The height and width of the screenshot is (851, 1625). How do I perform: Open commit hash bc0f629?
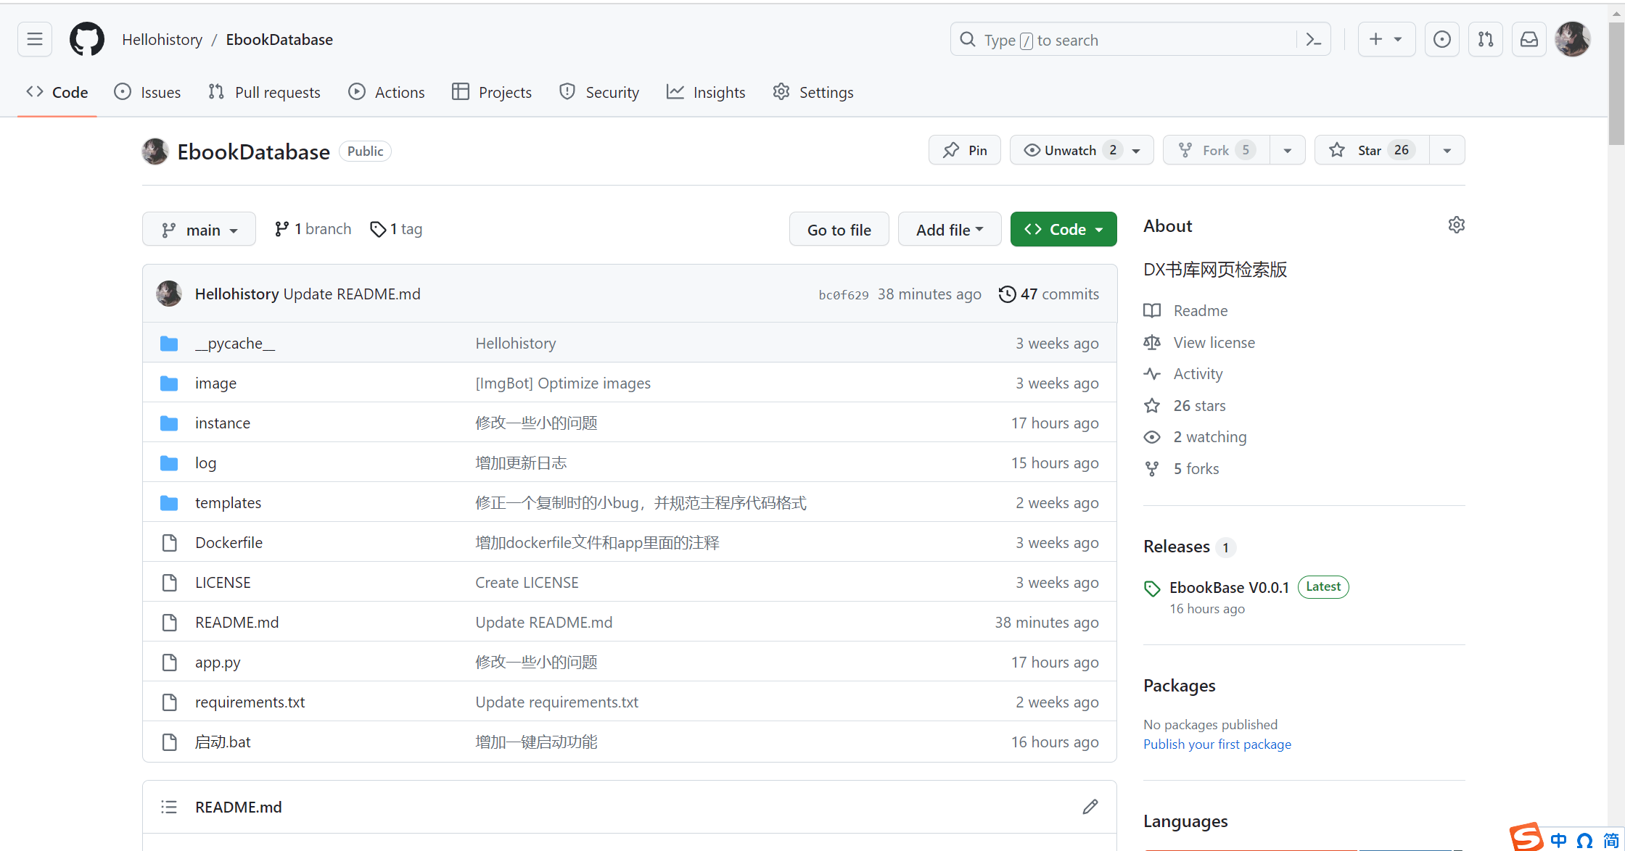click(x=843, y=294)
